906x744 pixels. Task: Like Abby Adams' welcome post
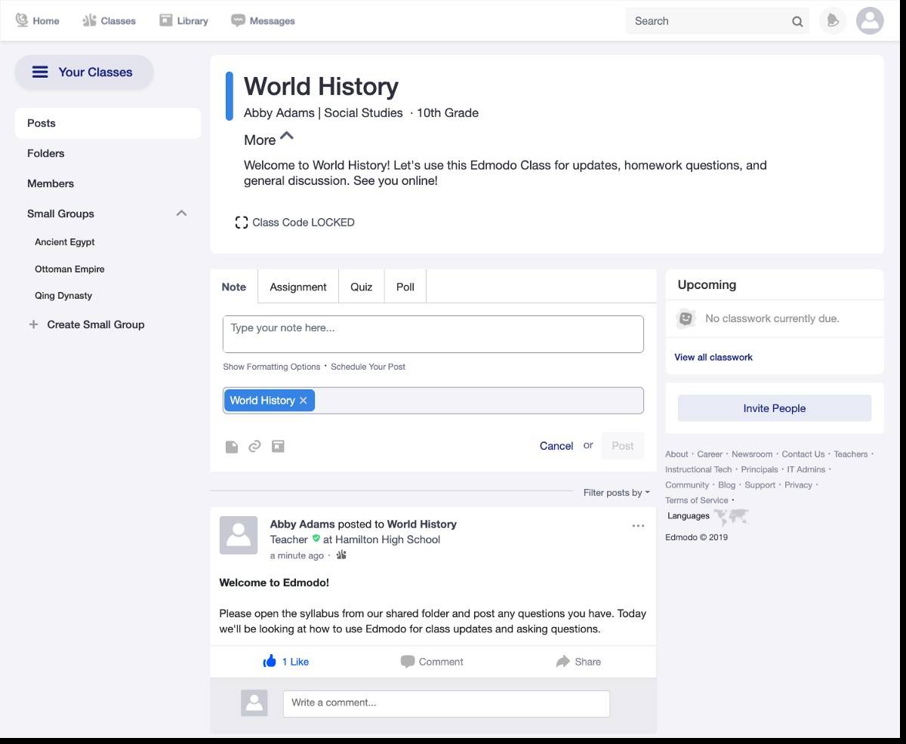click(x=286, y=662)
